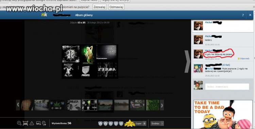
Task: Click Michał name above 'kadany'
Action: (208, 36)
